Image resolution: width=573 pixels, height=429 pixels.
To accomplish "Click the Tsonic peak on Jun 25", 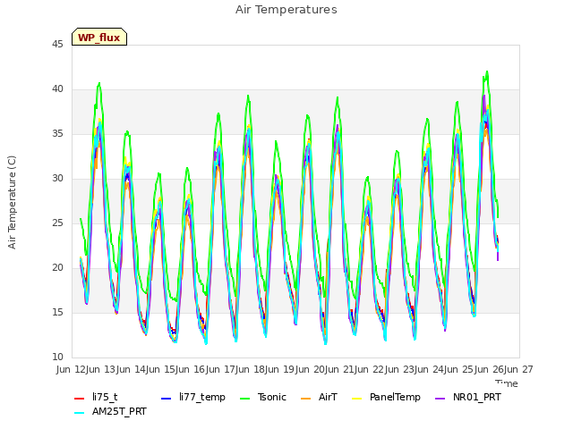I will tap(487, 71).
